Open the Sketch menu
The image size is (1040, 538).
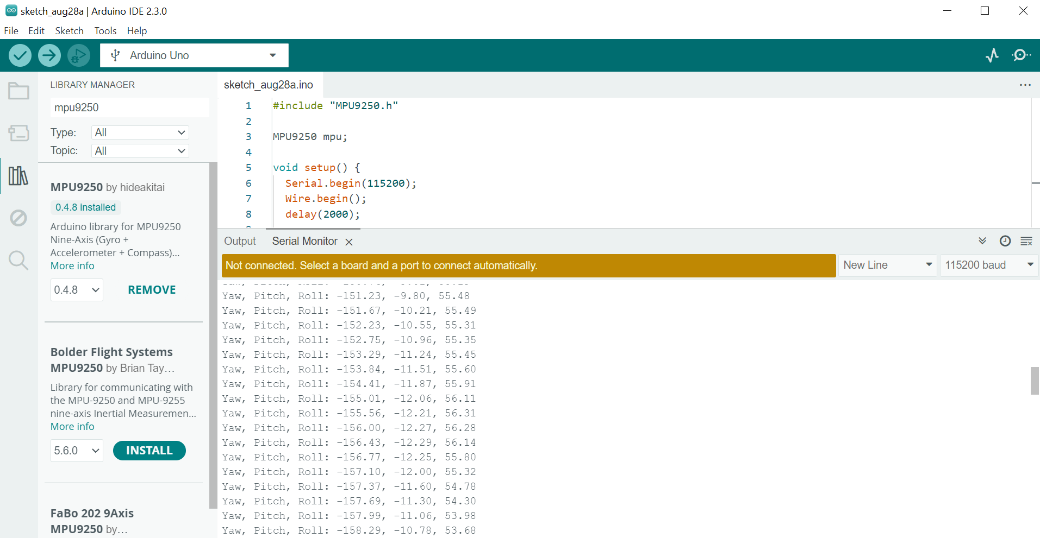(x=69, y=31)
